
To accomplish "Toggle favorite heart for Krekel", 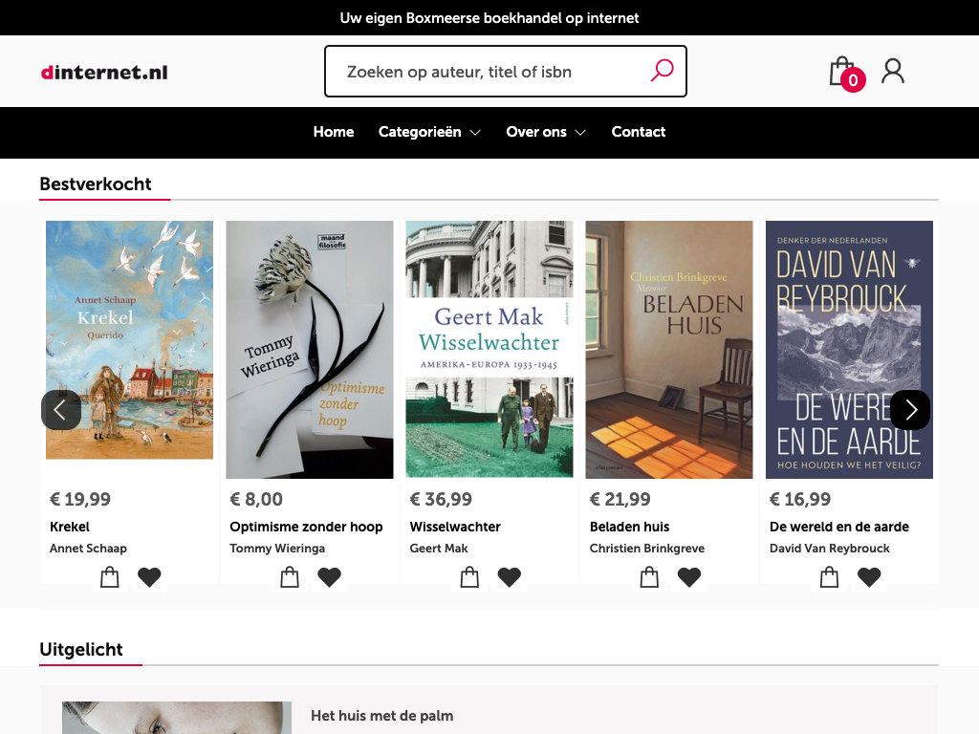I will pos(149,577).
